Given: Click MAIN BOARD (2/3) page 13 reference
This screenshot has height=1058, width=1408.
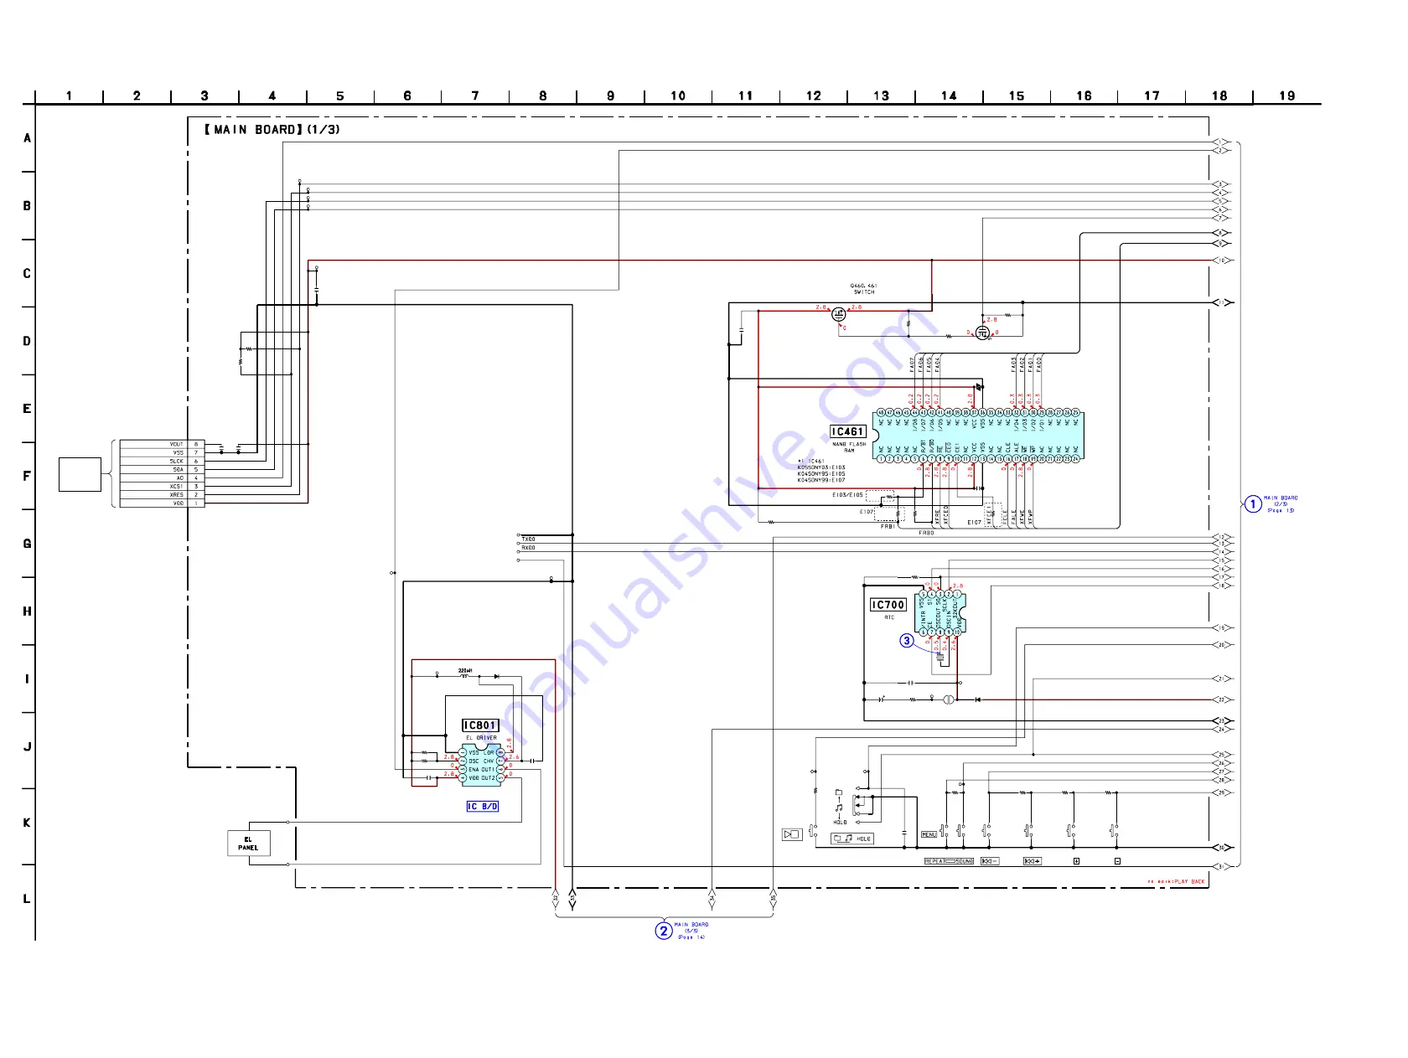Looking at the screenshot, I should (x=1281, y=504).
